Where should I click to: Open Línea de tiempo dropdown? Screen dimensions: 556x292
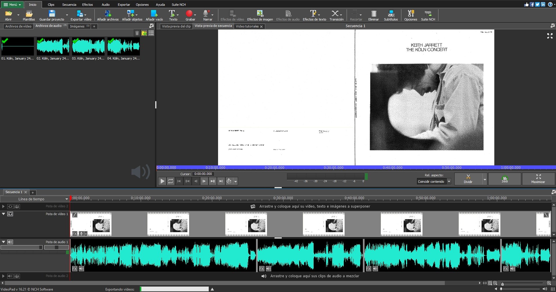(x=35, y=199)
